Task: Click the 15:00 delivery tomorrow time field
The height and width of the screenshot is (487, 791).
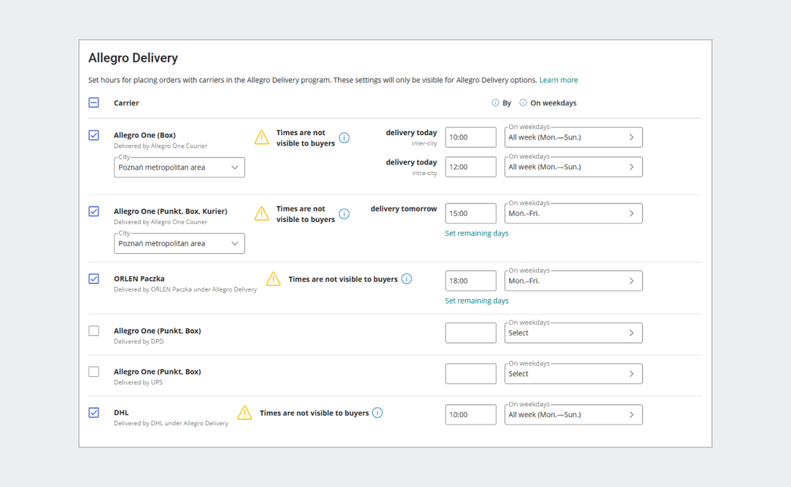Action: click(x=471, y=214)
